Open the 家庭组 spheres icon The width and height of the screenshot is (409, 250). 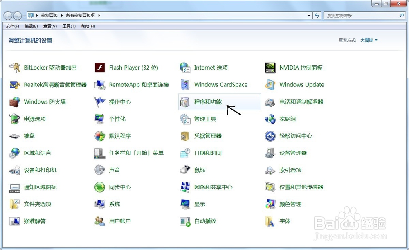click(x=270, y=119)
